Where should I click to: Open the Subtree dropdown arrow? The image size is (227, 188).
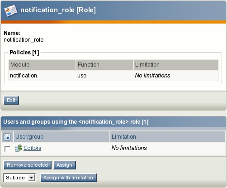pos(32,178)
